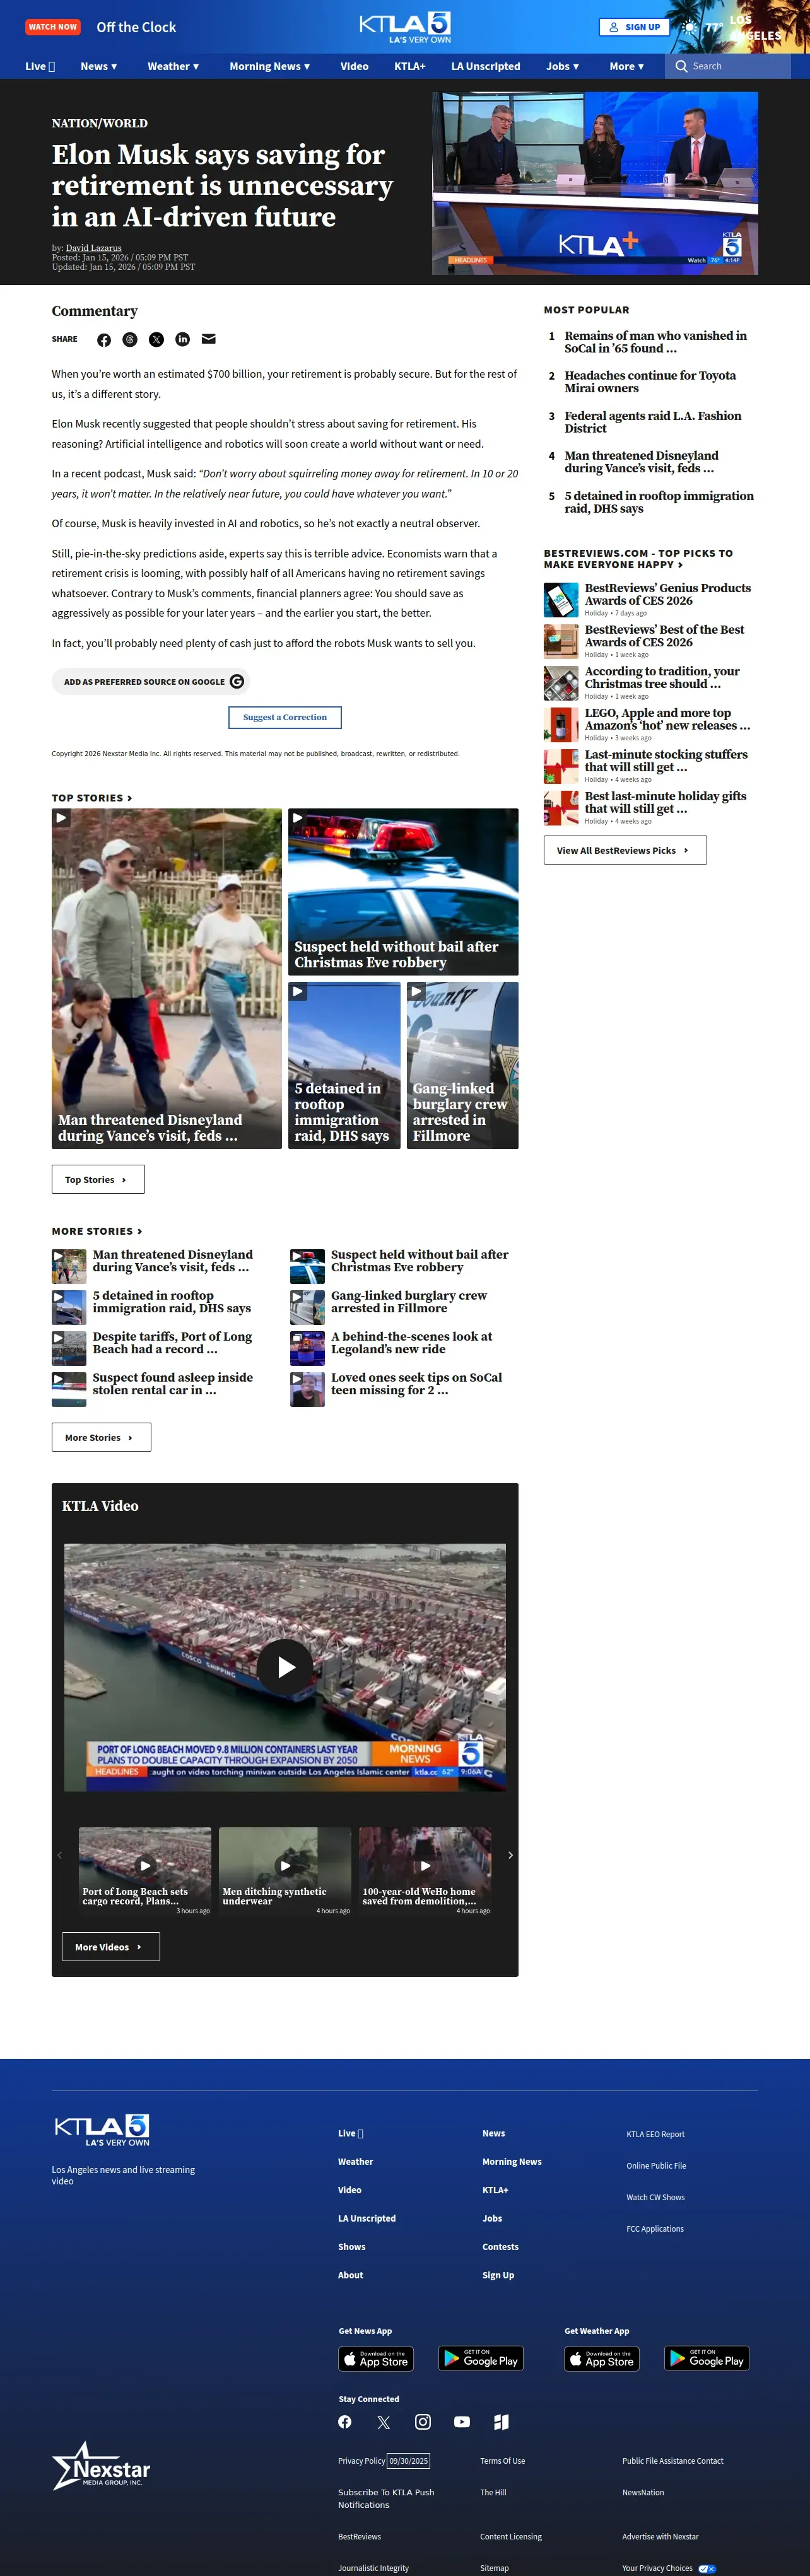Open the More Stories section heading
Screen dimensions: 810x2576
pos(97,1231)
